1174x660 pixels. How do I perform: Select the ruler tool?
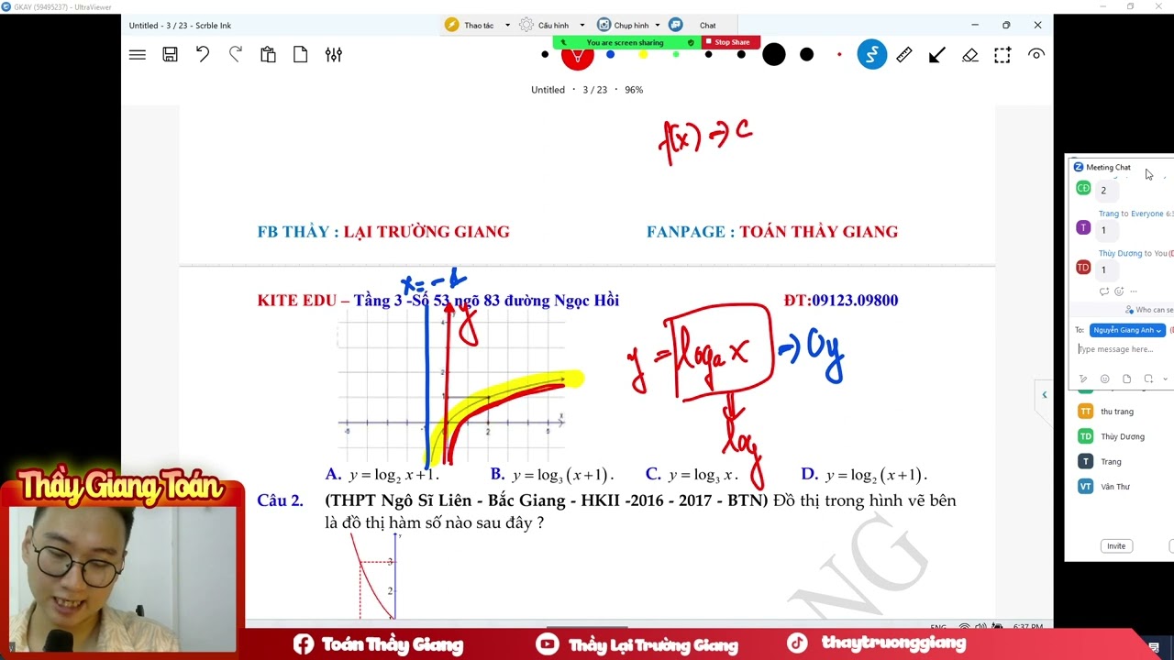[904, 55]
